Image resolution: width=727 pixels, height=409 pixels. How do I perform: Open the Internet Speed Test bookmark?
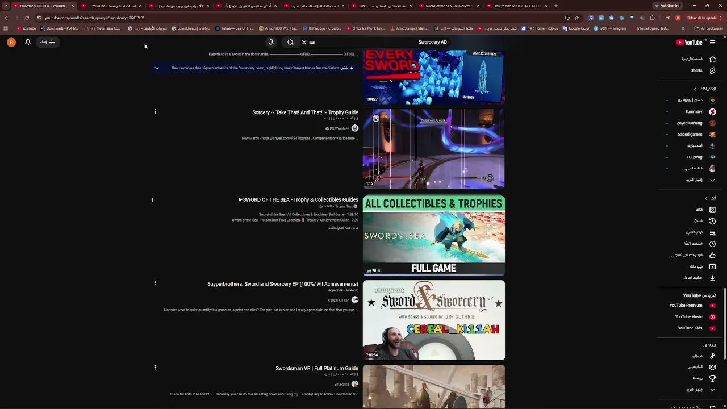click(x=650, y=28)
